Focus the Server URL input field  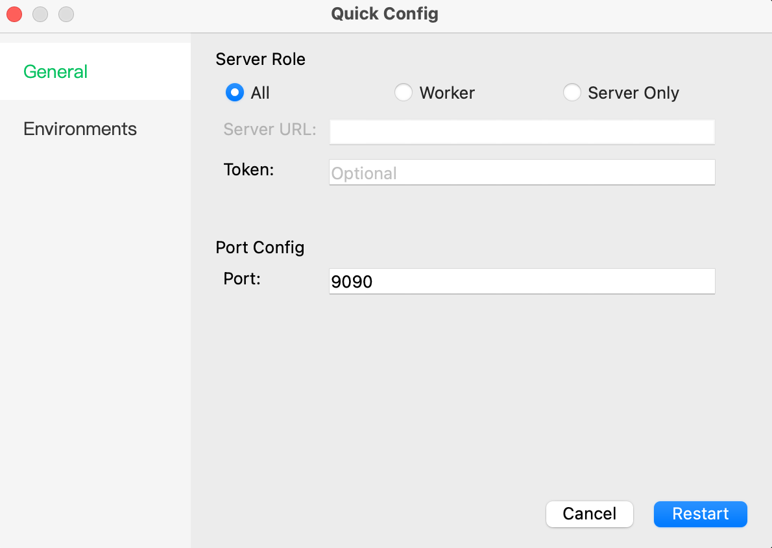[x=522, y=132]
